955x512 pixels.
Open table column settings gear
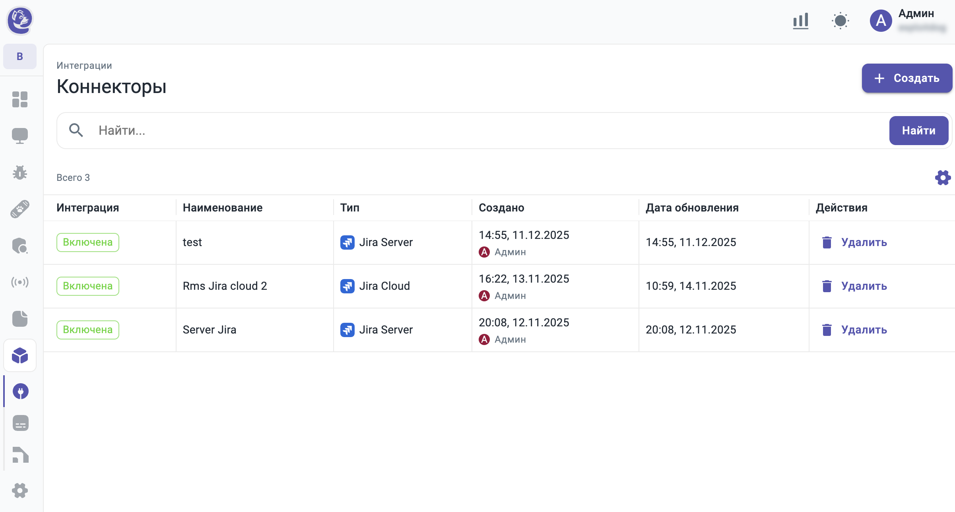(x=942, y=178)
